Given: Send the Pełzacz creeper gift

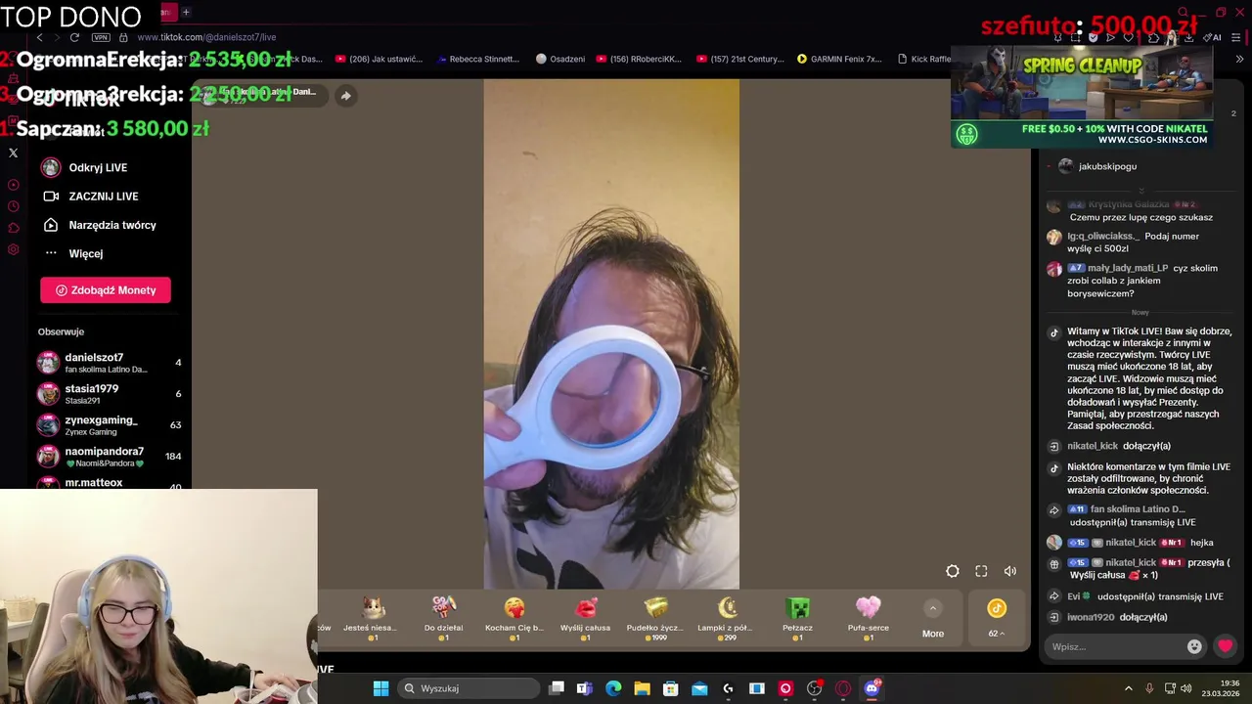Looking at the screenshot, I should [797, 618].
